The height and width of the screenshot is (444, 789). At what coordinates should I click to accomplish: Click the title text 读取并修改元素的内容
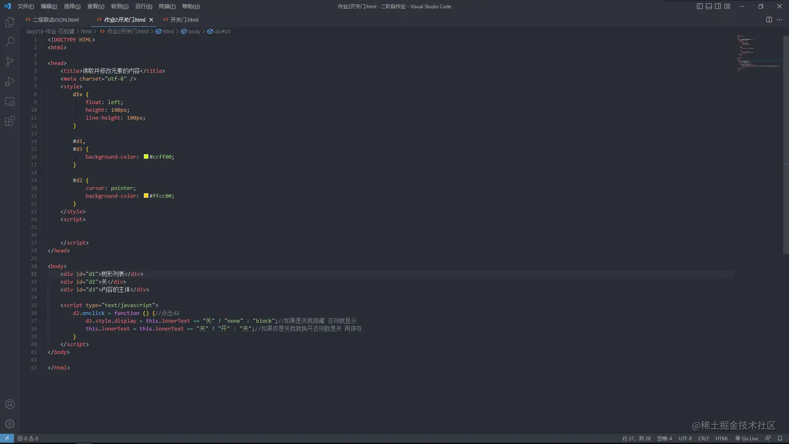(111, 71)
